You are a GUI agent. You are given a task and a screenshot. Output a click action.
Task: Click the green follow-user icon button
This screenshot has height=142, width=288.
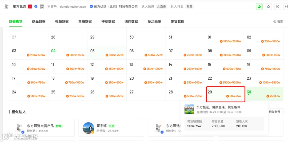tap(259, 7)
